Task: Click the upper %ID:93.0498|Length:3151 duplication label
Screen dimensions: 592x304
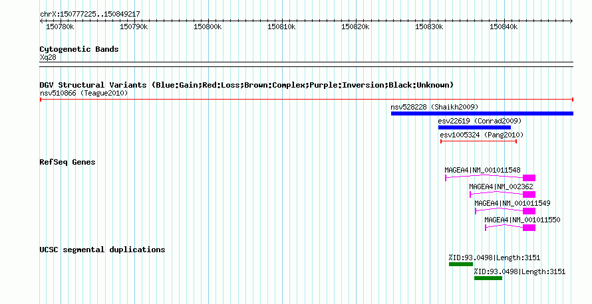Action: coord(494,258)
